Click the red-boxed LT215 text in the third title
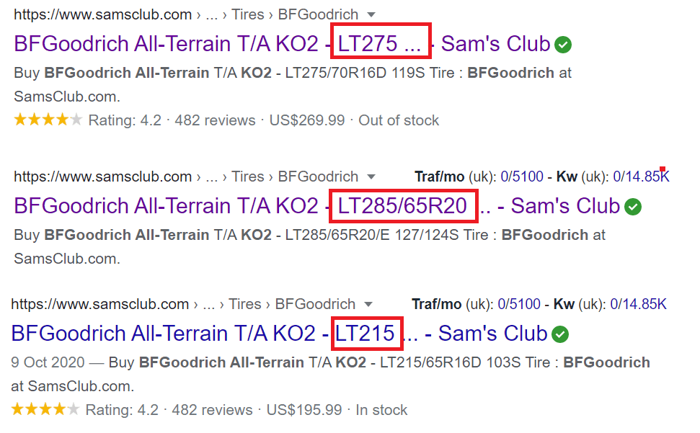 pos(366,334)
